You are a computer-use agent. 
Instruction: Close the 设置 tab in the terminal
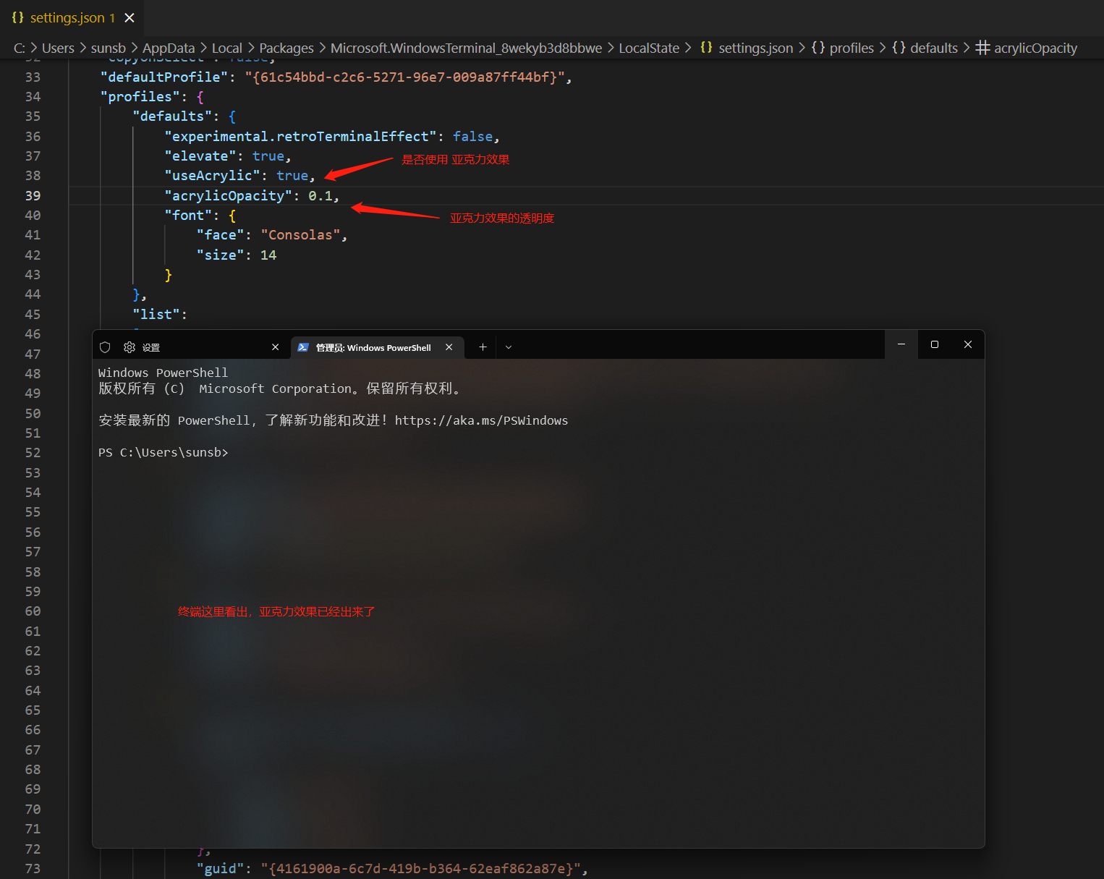click(x=275, y=347)
